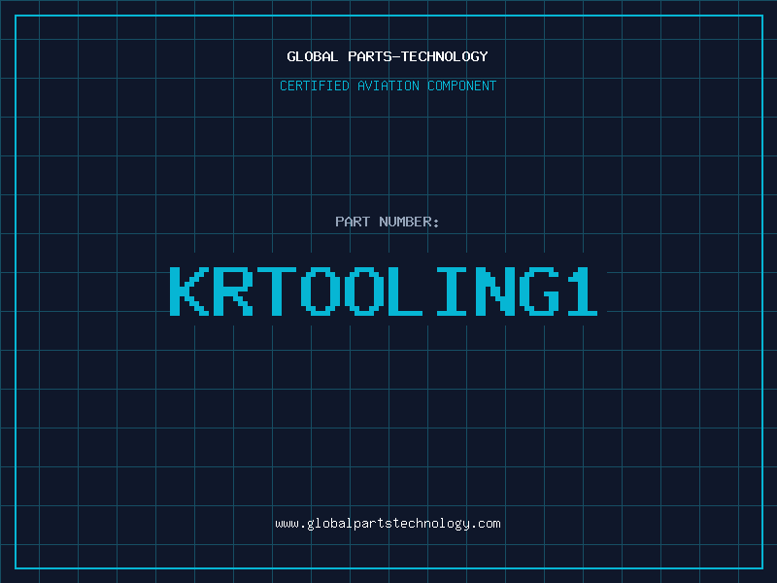
Task: Click the letter R in part number
Action: pos(234,291)
